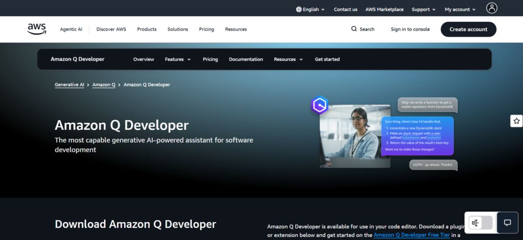Screen dimensions: 523x240
Task: Open the user profile avatar icon
Action: coord(492,8)
